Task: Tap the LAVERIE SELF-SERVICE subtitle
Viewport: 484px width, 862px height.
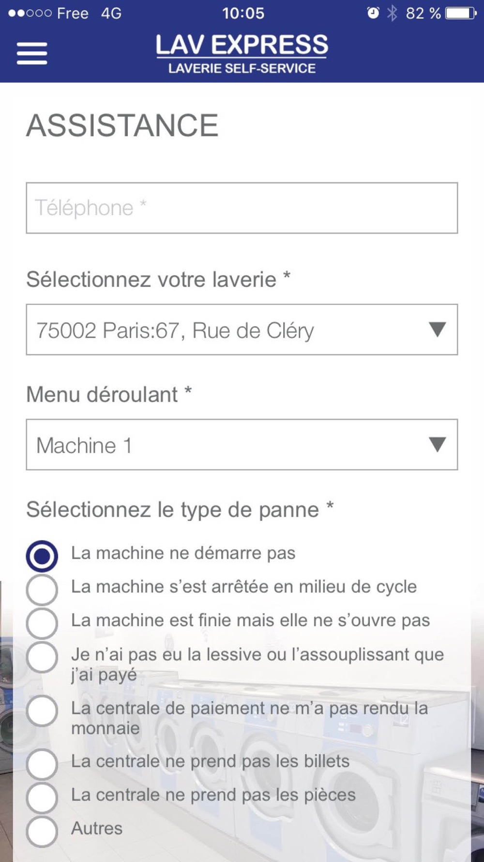Action: tap(242, 68)
